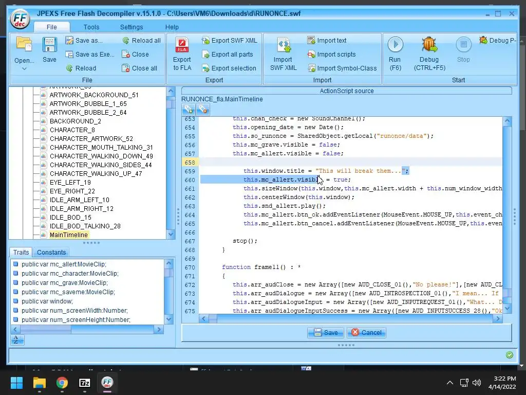Image resolution: width=526 pixels, height=395 pixels.
Task: Click the code editor's scroll-up arrow
Action: (x=507, y=121)
